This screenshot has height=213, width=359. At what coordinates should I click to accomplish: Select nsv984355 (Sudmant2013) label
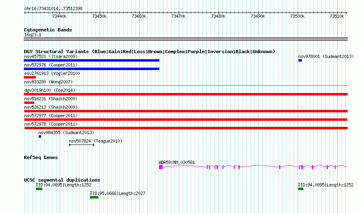click(x=66, y=132)
